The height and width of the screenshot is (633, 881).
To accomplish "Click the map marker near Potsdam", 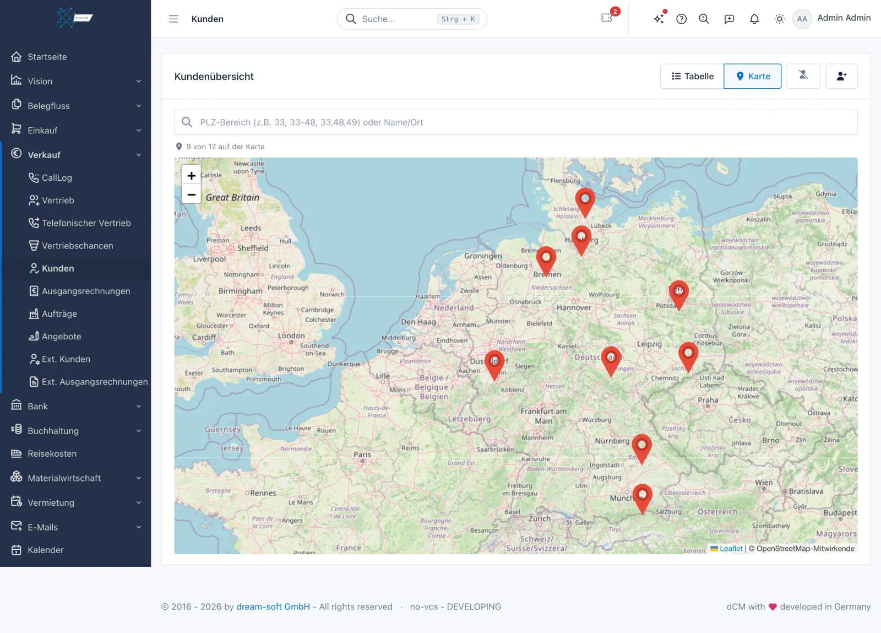I will tap(678, 295).
